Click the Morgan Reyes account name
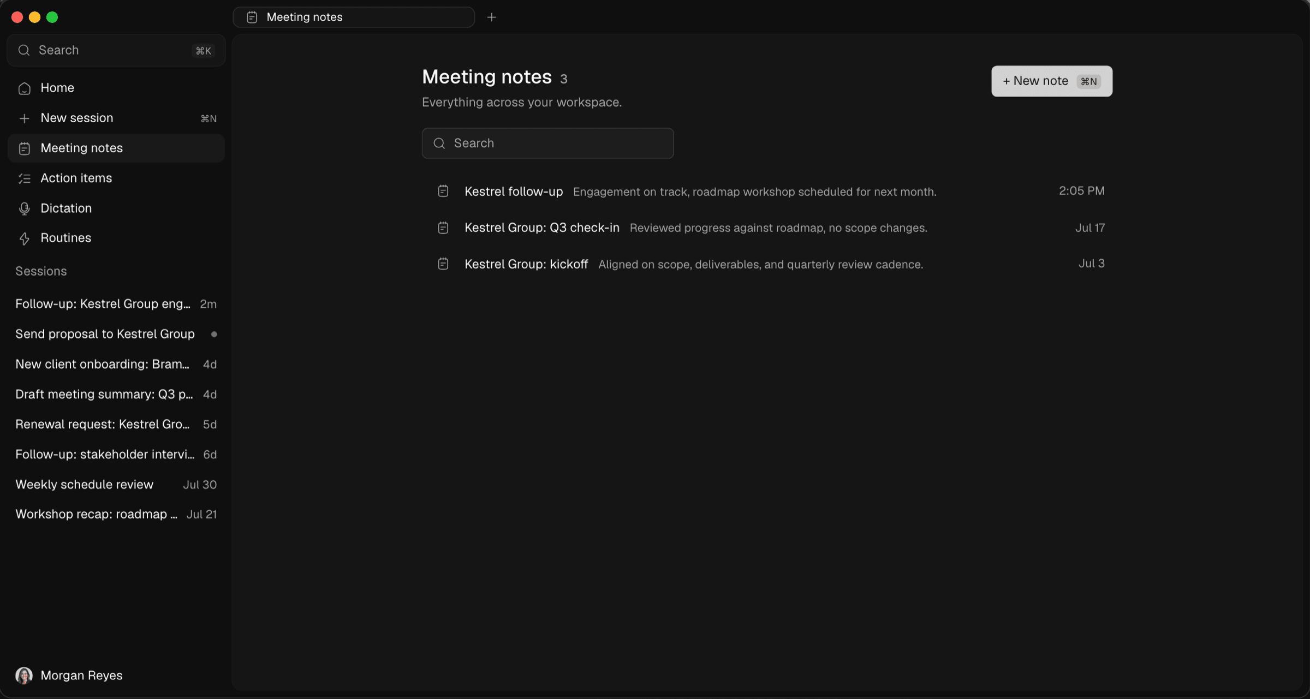 81,676
